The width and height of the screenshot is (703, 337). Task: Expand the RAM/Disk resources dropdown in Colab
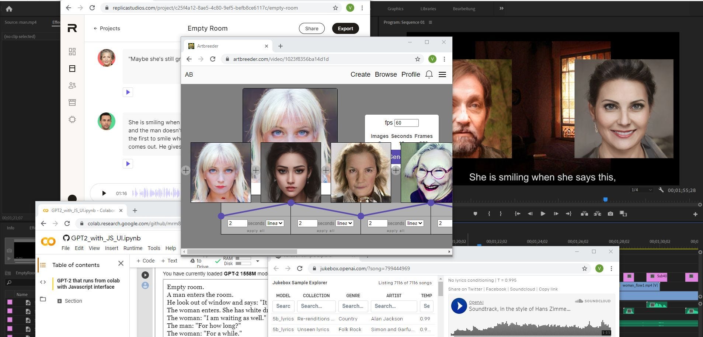pos(257,261)
